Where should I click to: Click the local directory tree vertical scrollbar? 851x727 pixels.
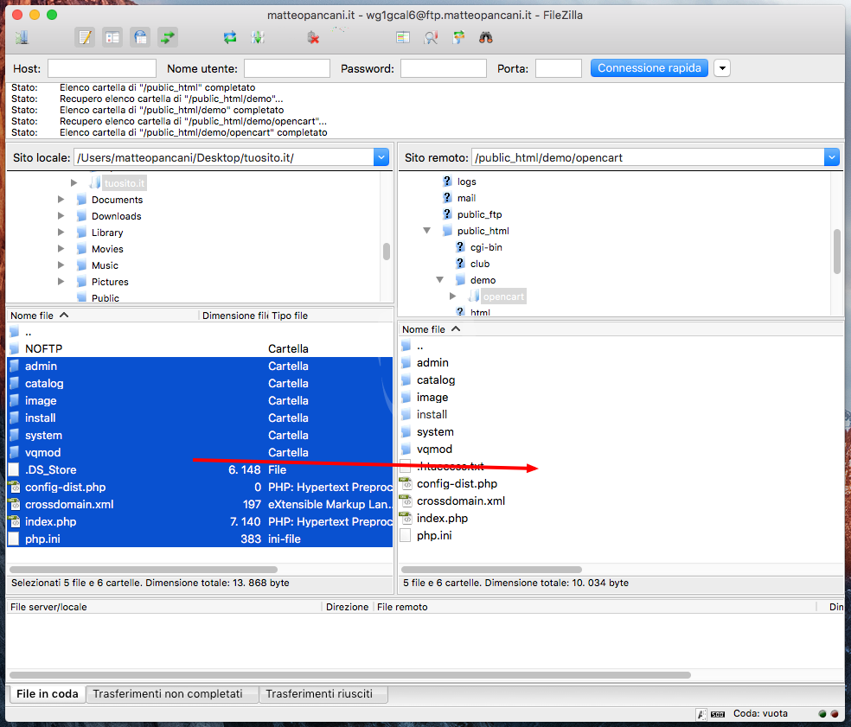[x=387, y=252]
